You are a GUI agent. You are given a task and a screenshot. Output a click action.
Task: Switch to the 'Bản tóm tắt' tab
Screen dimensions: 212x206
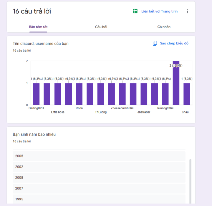click(38, 27)
